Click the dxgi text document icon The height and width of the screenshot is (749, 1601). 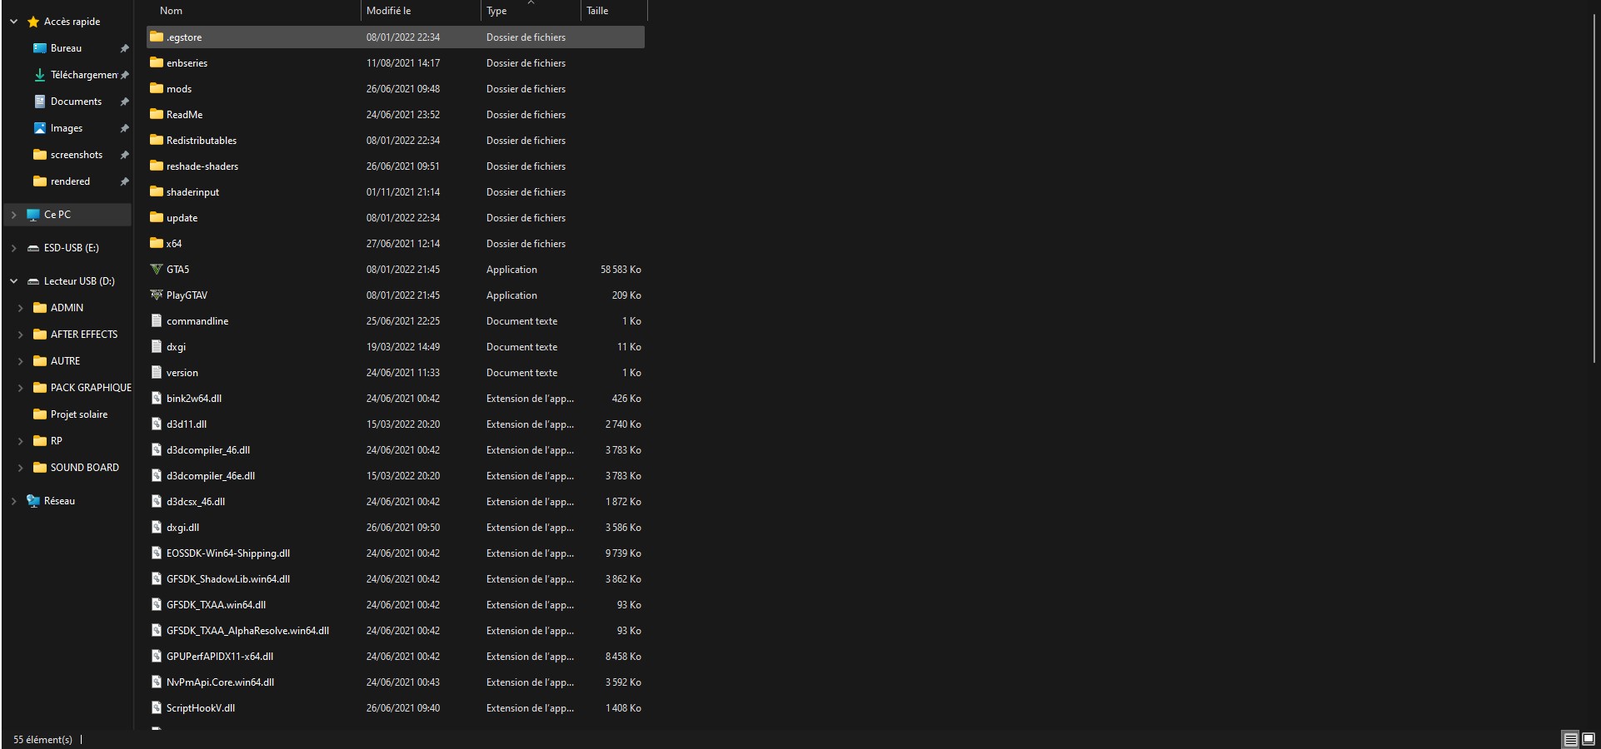click(x=156, y=347)
